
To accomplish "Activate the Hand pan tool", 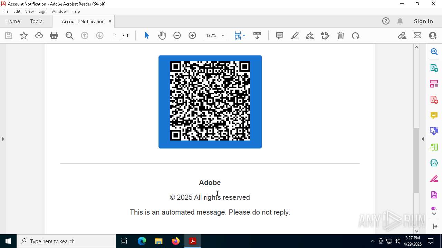I will pyautogui.click(x=162, y=35).
